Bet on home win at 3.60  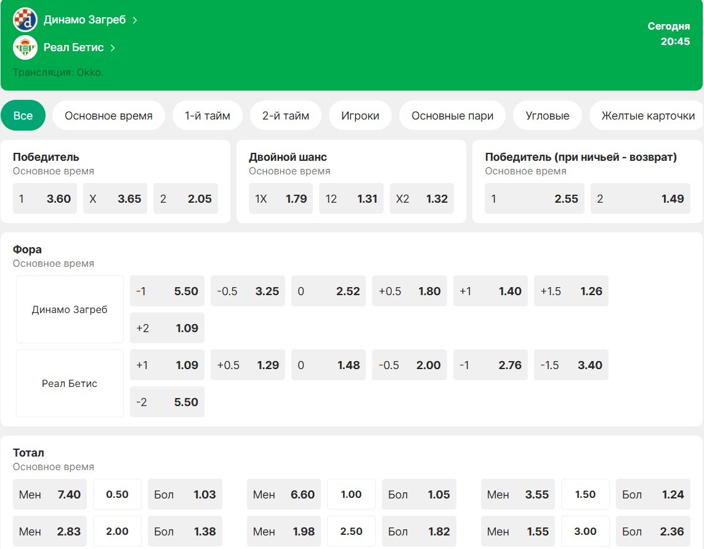(x=45, y=199)
